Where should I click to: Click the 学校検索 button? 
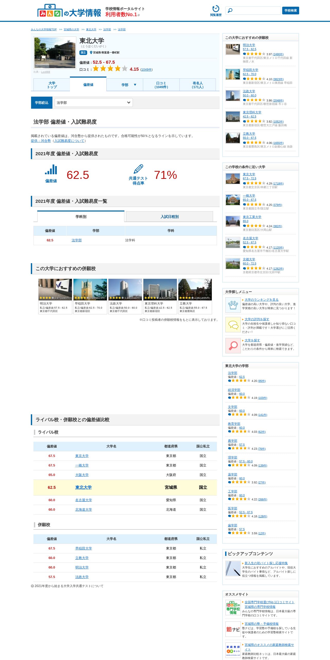point(290,11)
